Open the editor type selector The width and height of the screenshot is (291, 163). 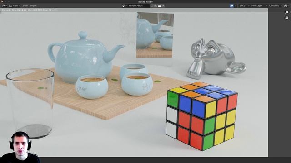(x=4, y=6)
